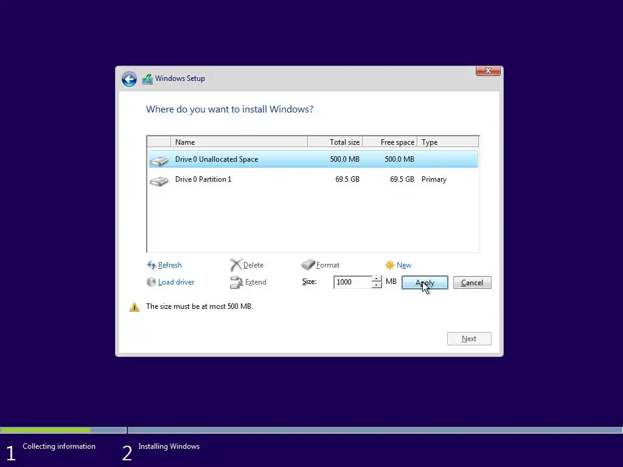
Task: Click the Delete X icon
Action: [x=235, y=265]
